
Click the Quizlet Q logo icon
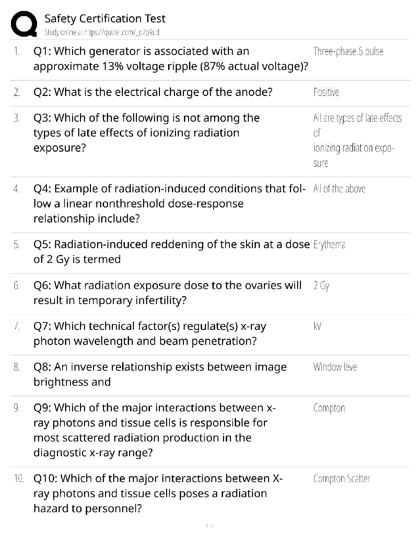pos(24,24)
